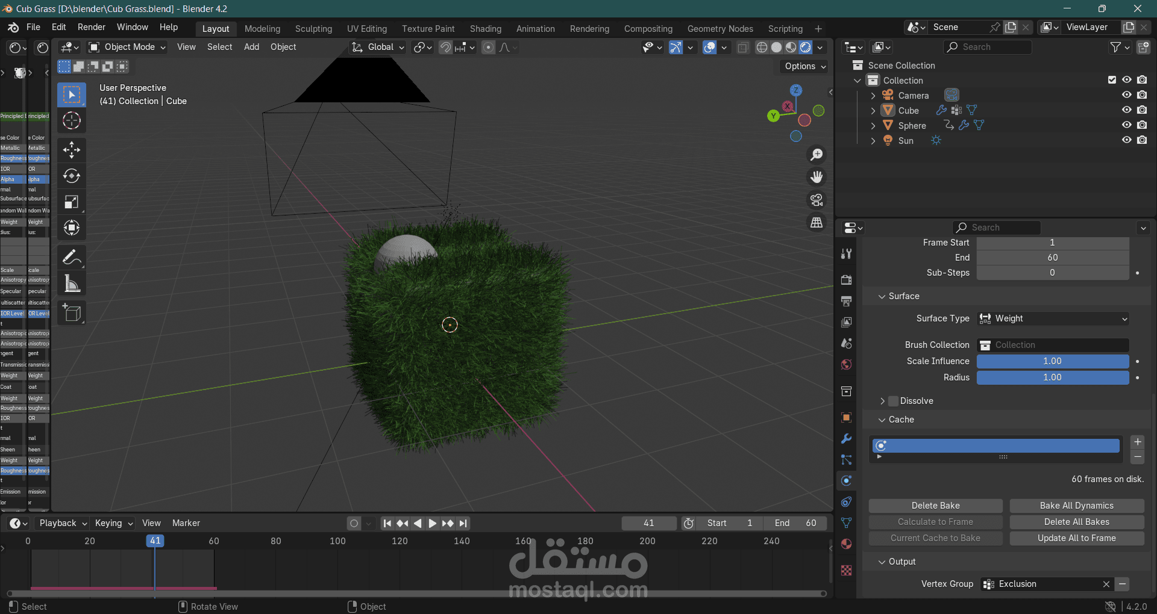The height and width of the screenshot is (614, 1157).
Task: Open the Render properties tab
Action: (x=847, y=280)
